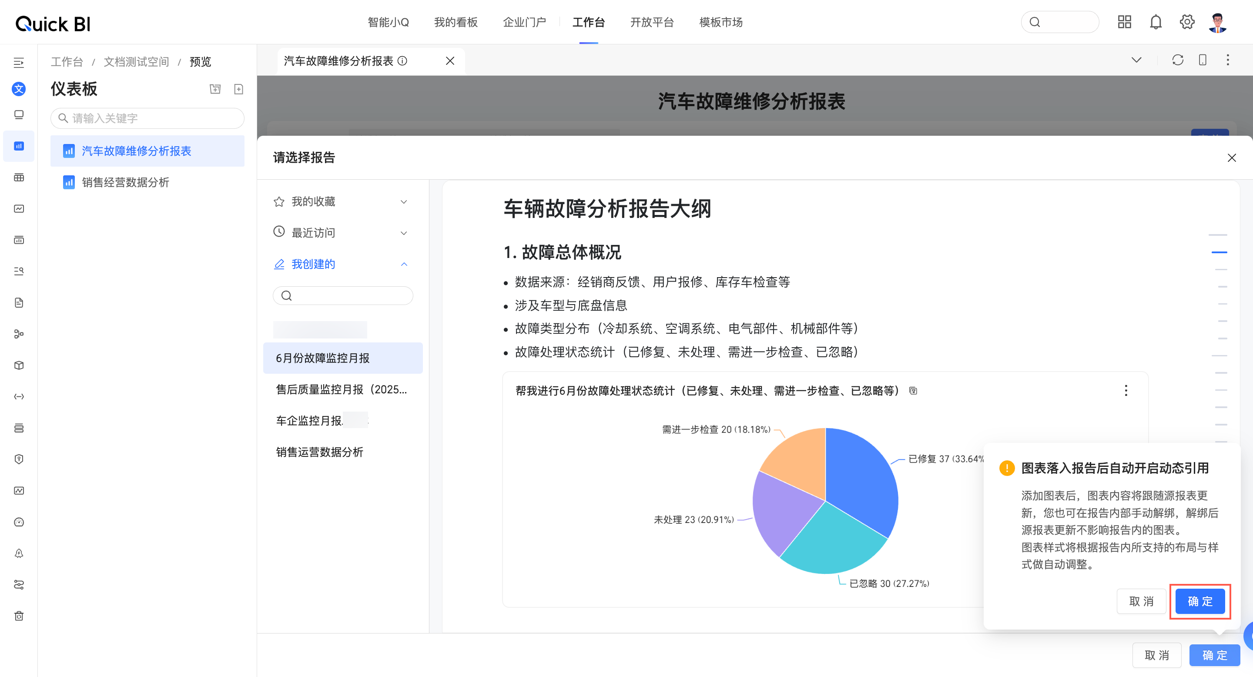
Task: Jump to highlighted outline marker in document navigator
Action: tap(1219, 252)
